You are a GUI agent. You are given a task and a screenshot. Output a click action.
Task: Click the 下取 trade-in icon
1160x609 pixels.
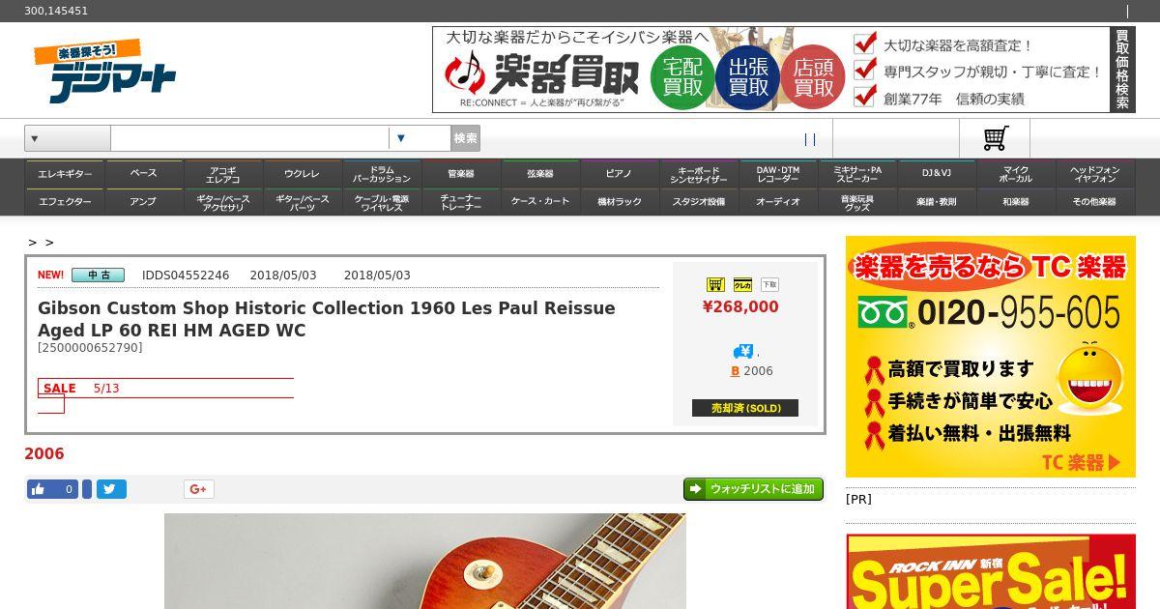click(769, 284)
